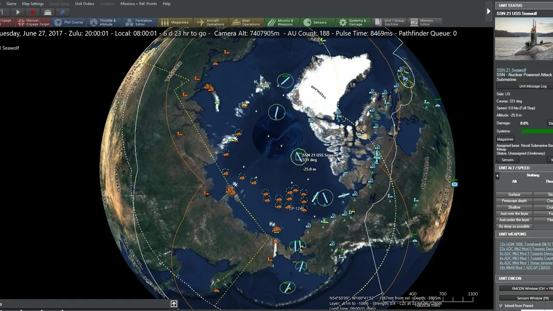Screen dimensions: 553x311
Task: Open the SSN 21 Seawolf database link
Action: click(x=511, y=70)
